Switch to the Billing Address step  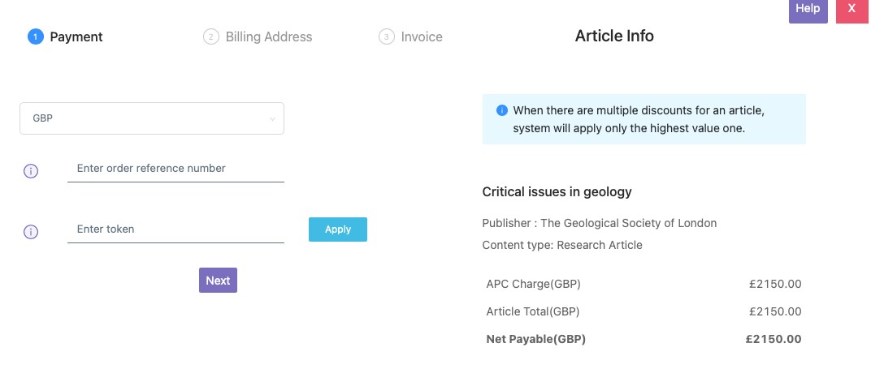pos(268,36)
